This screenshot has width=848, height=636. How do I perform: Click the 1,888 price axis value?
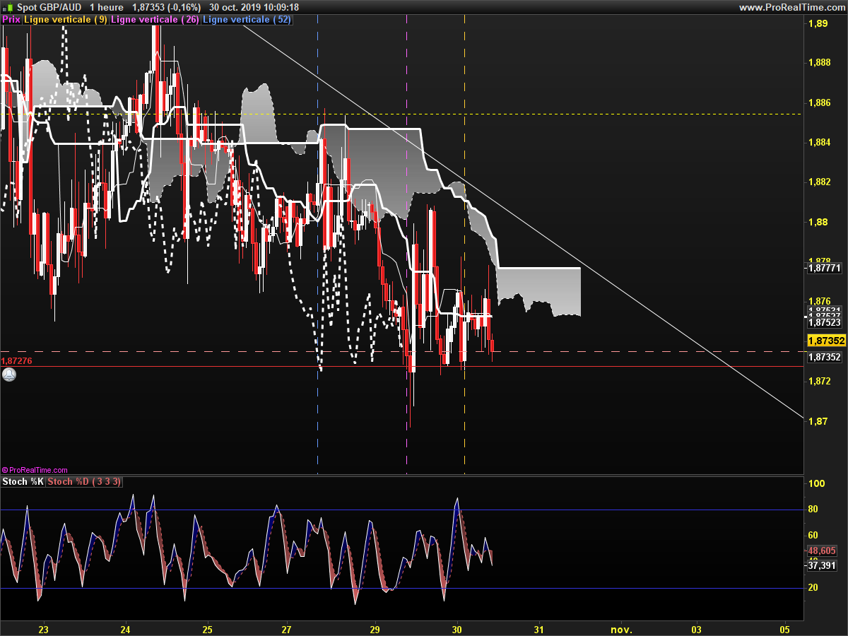point(819,63)
